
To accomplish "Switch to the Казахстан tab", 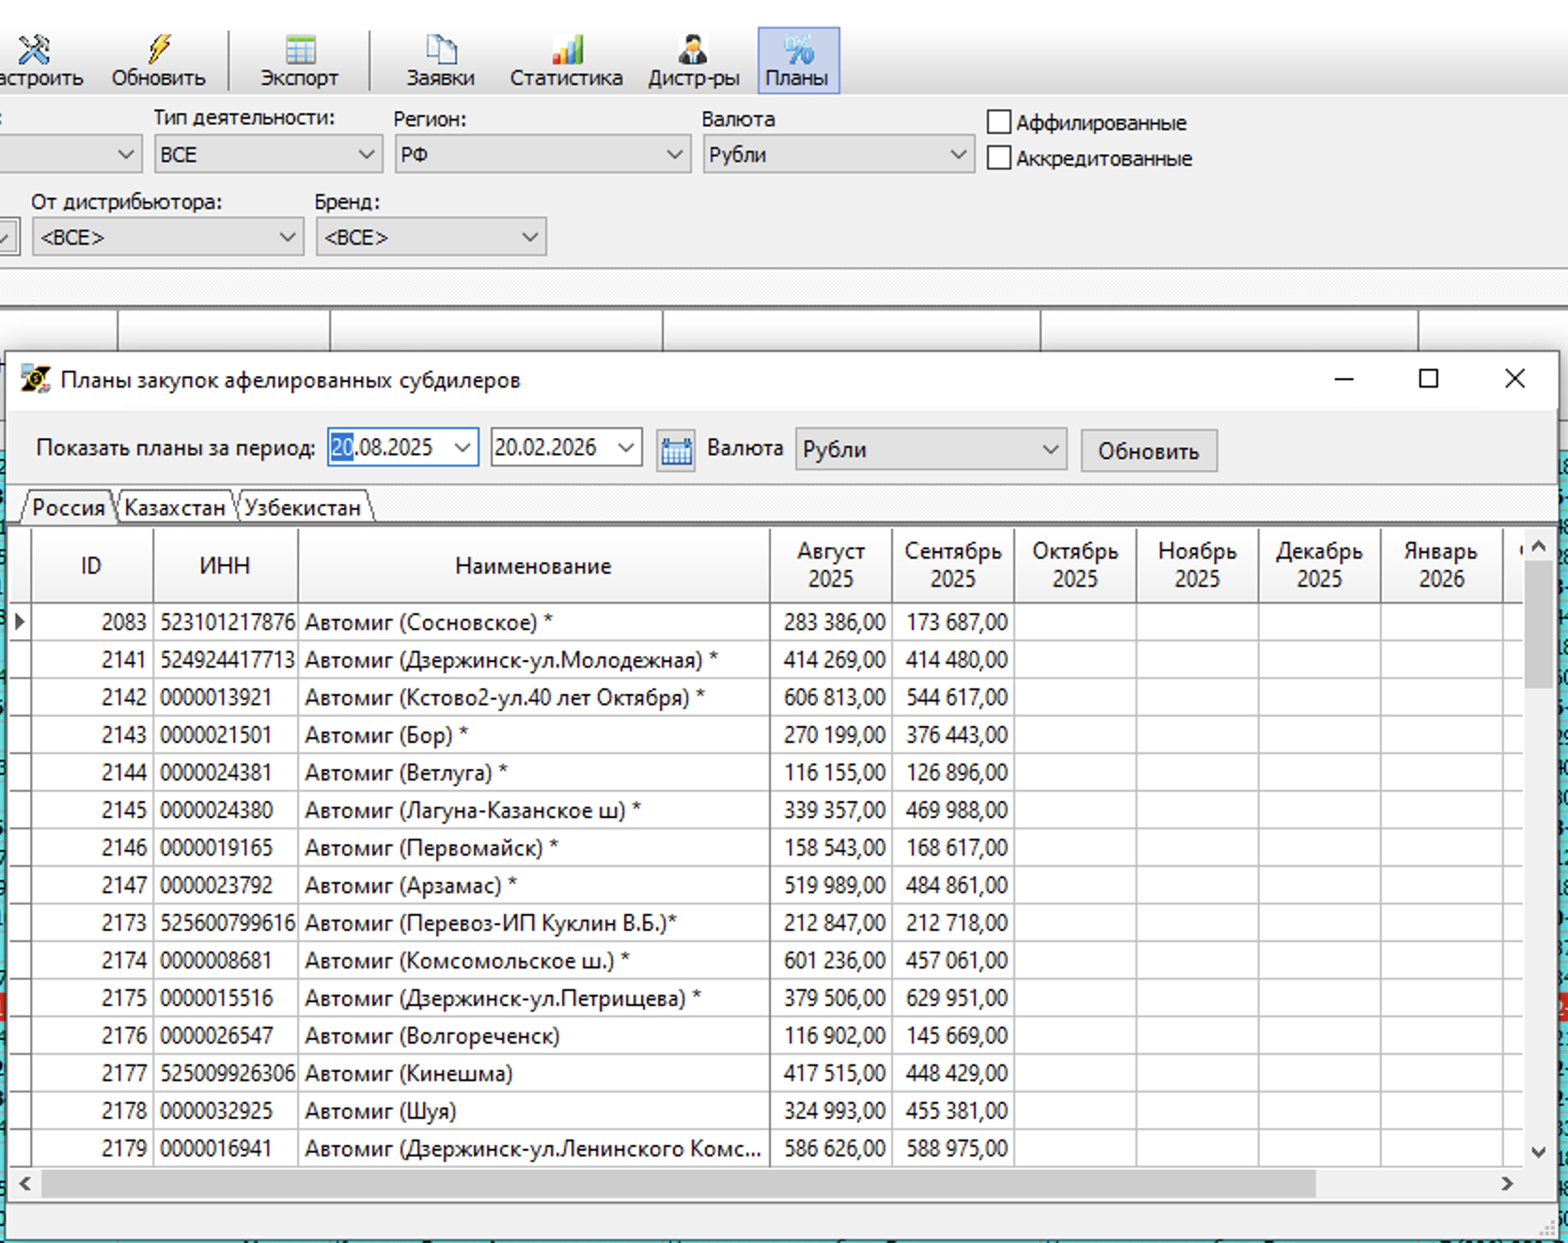I will tap(175, 508).
